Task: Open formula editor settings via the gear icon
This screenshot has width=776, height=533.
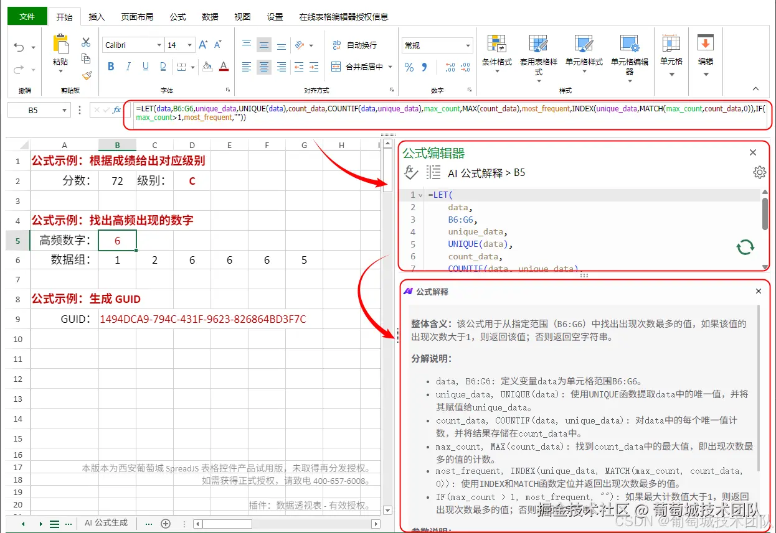Action: [x=760, y=172]
